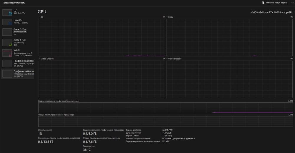Click the reserved memory value 223 МБ
The height and width of the screenshot is (153, 295).
pyautogui.click(x=165, y=141)
